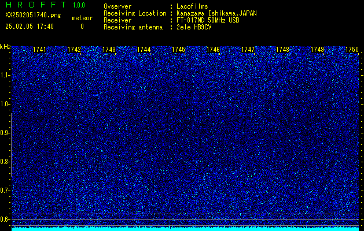
Task: Click the 0.9 frequency axis label
Action: 5,133
